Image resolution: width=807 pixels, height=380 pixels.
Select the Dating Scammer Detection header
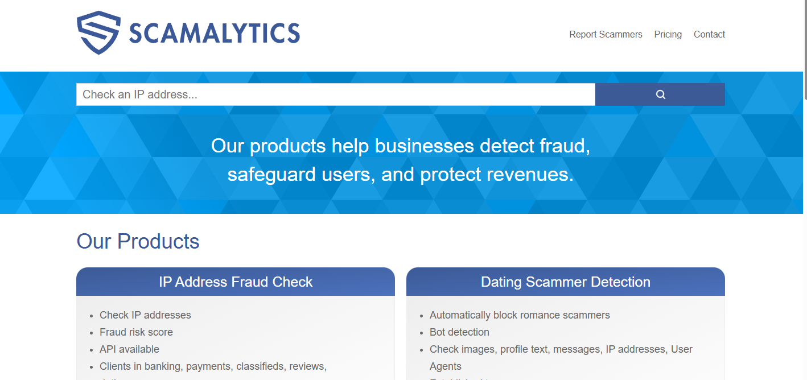pos(566,282)
